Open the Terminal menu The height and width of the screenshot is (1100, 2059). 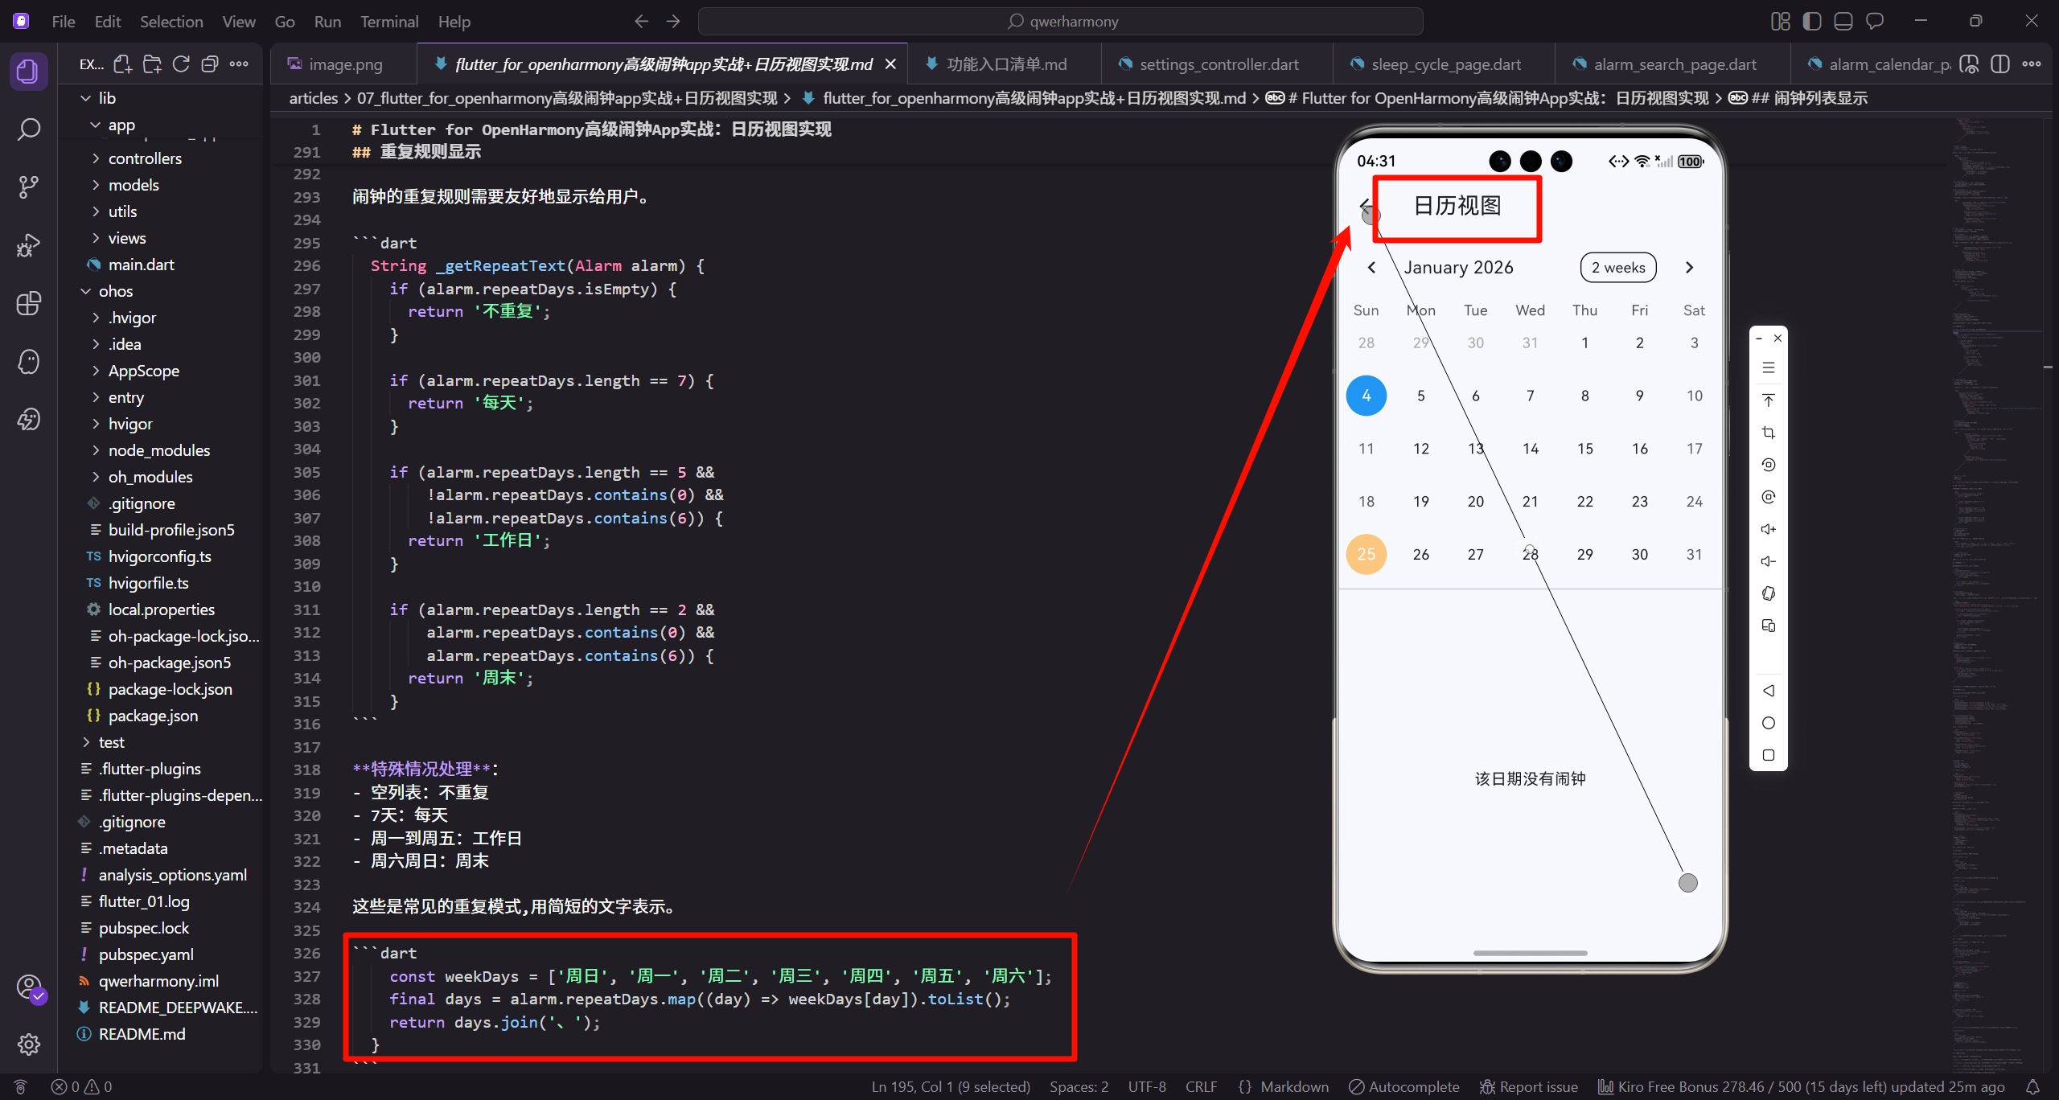[x=389, y=22]
